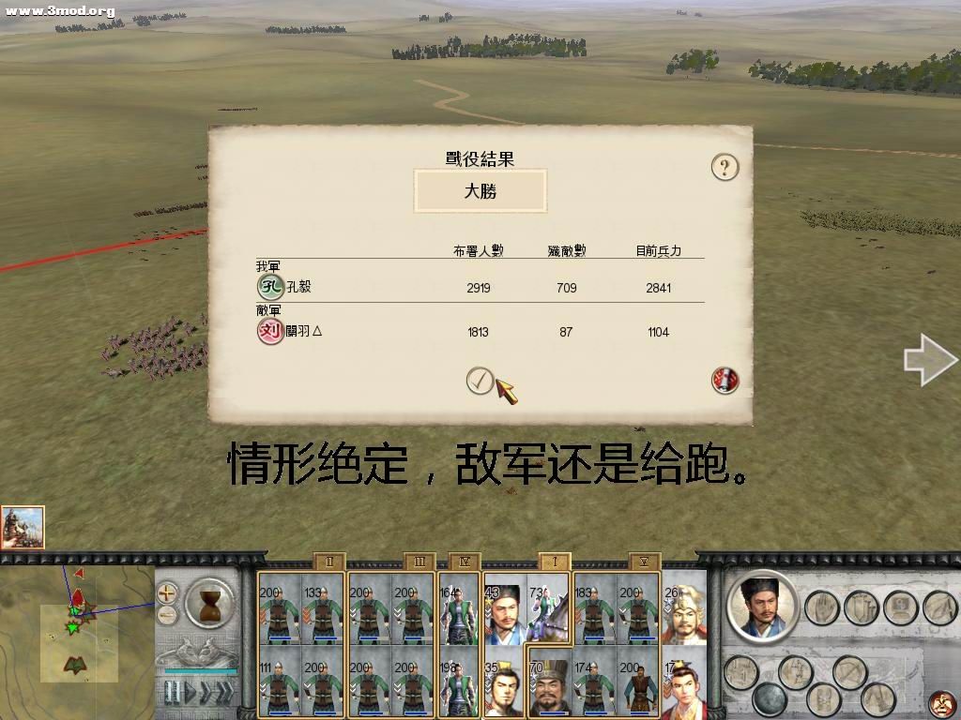961x720 pixels.
Task: Zoom out minimap with minus button
Action: click(x=167, y=615)
